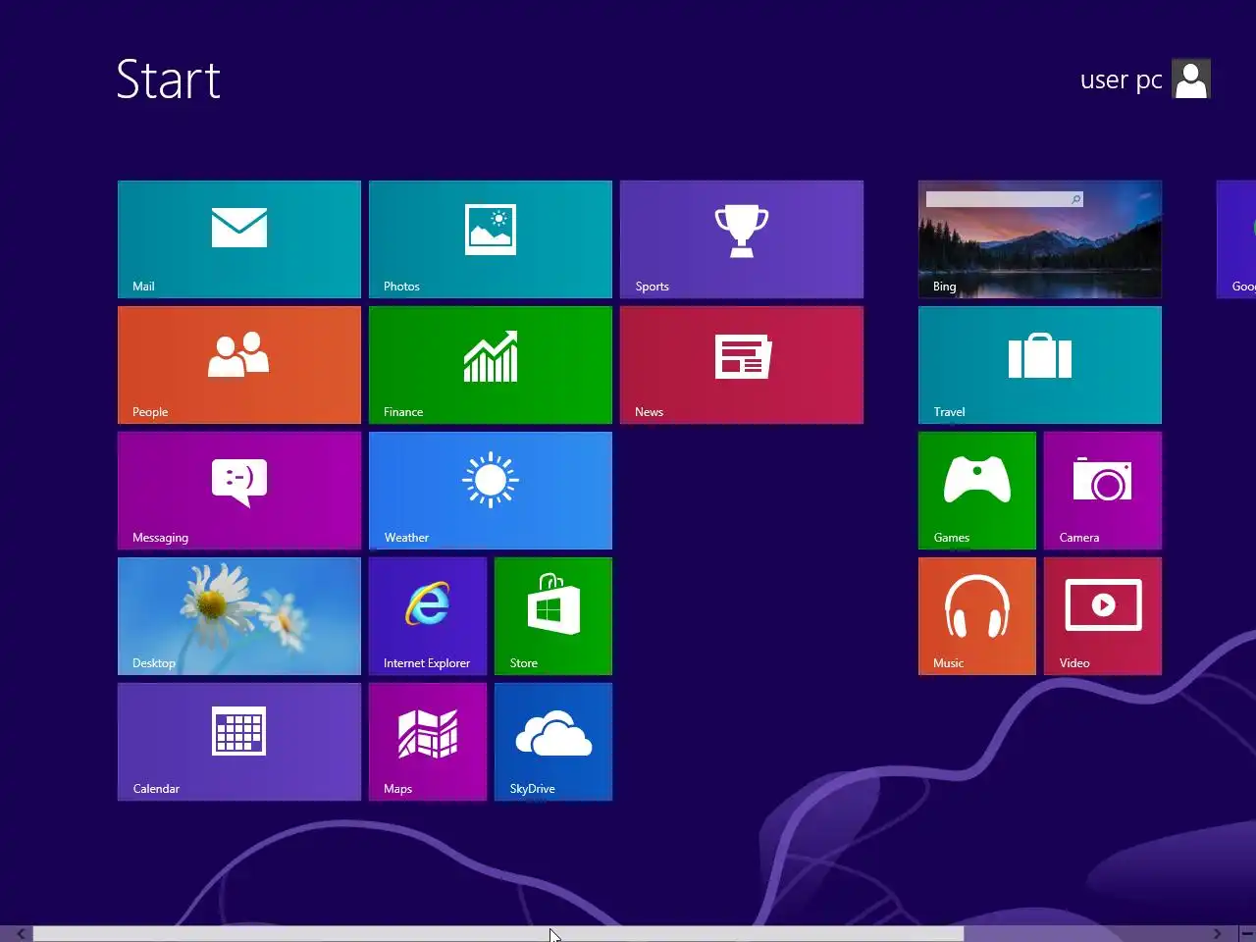Screen dimensions: 1256x942
Task: Launch the Photos app tile
Action: (x=491, y=239)
